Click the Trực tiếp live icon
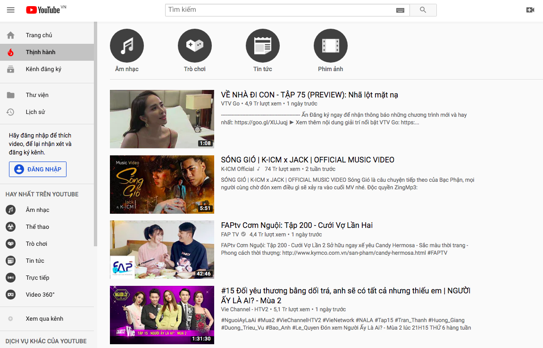The height and width of the screenshot is (348, 543). pos(11,277)
